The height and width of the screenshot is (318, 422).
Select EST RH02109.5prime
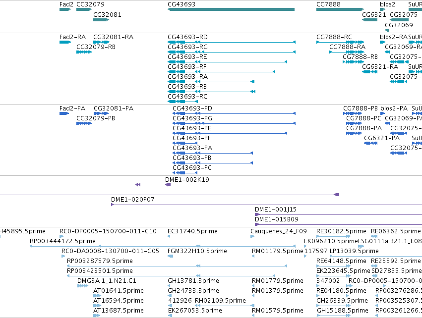click(x=225, y=305)
